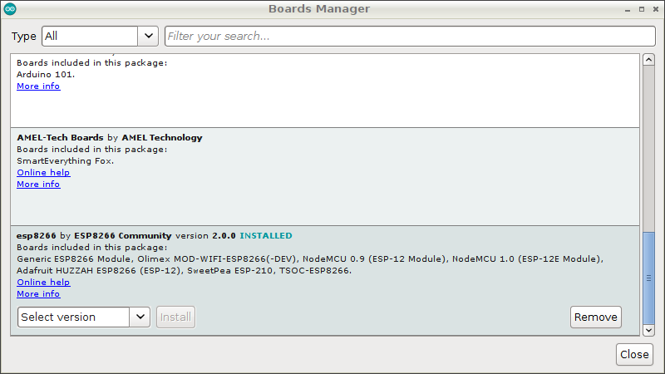Open Online help link for esp8266

[x=43, y=283]
